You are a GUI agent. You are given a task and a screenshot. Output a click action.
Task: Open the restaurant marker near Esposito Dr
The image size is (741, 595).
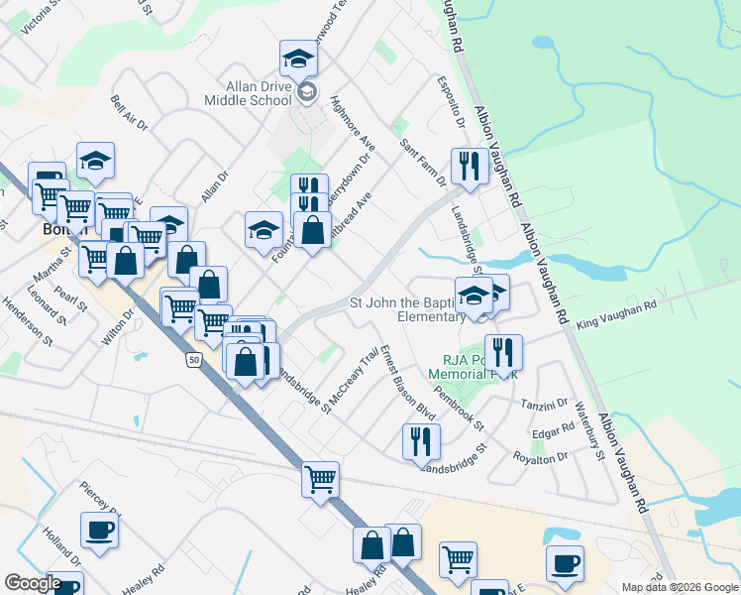pos(470,170)
